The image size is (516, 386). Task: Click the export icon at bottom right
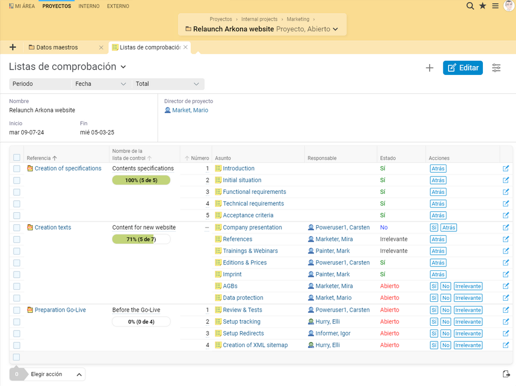(506, 374)
